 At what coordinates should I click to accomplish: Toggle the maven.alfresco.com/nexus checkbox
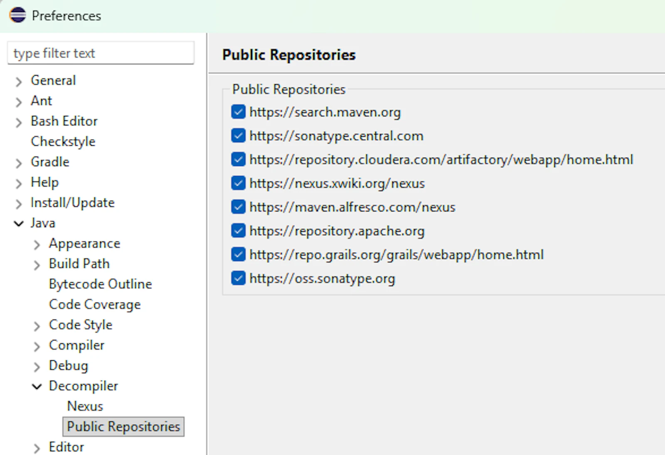tap(238, 207)
